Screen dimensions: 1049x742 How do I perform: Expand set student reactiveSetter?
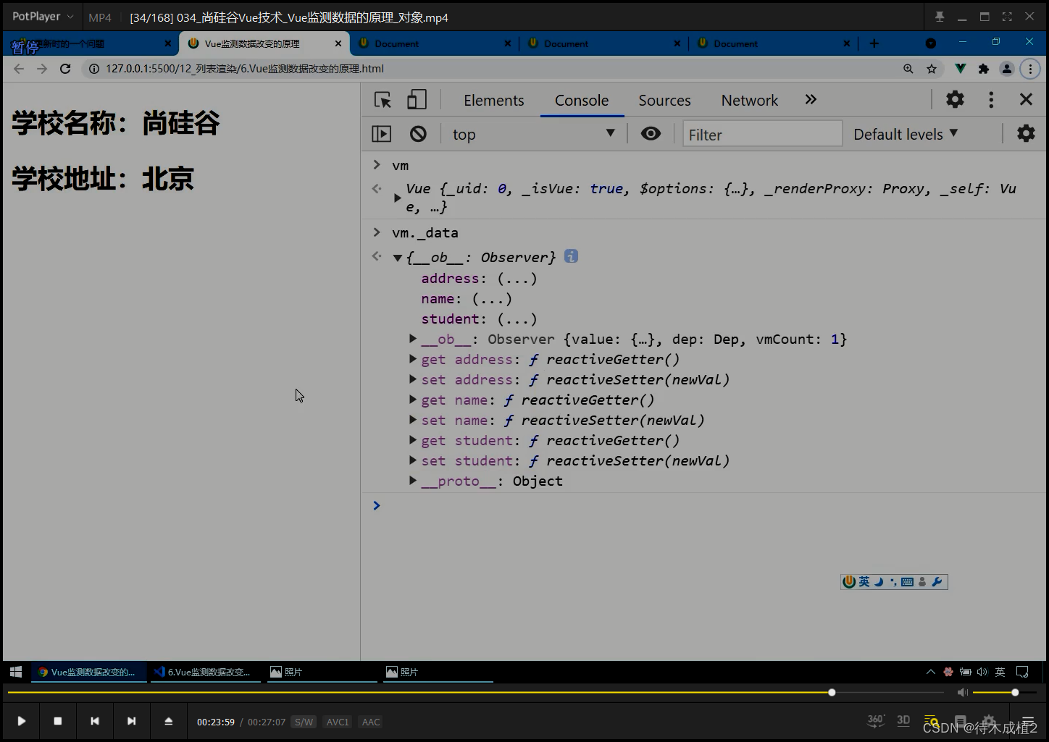pyautogui.click(x=412, y=460)
